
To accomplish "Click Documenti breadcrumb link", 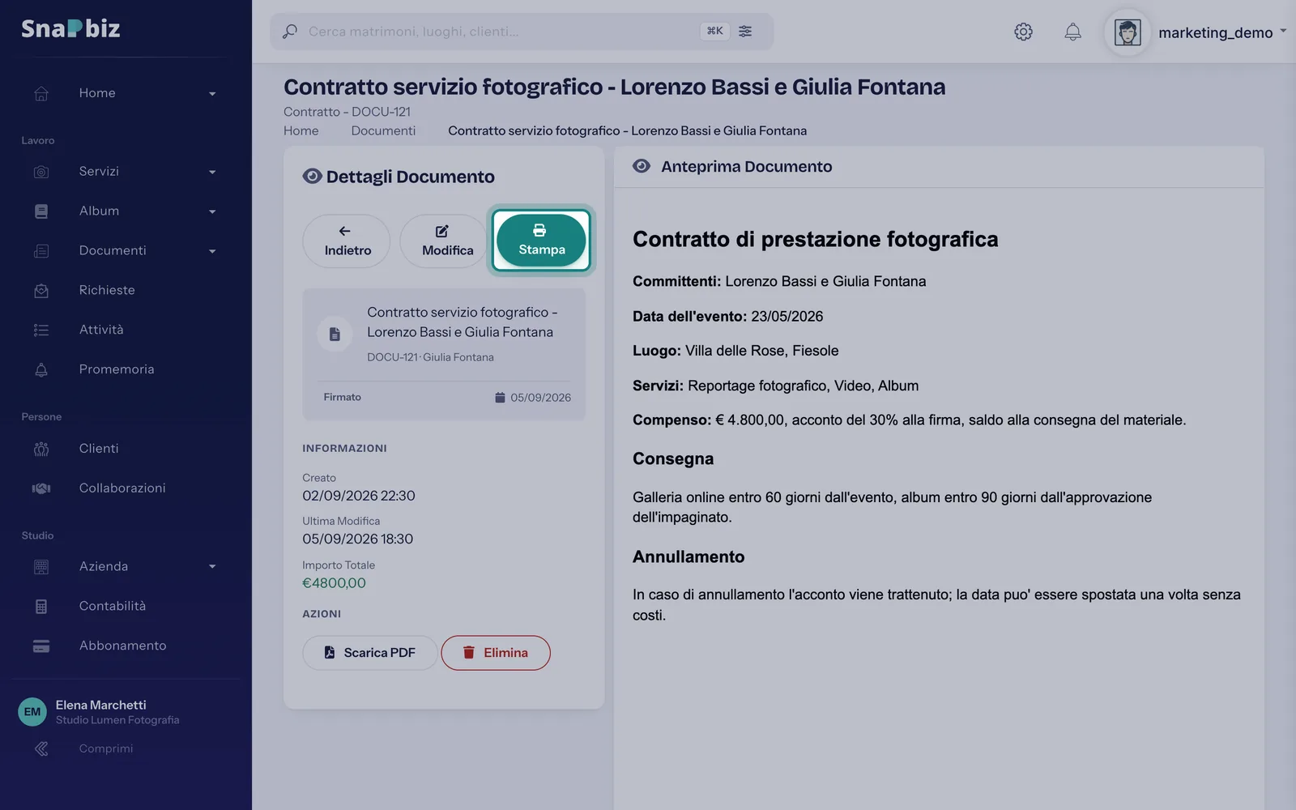I will tap(383, 130).
